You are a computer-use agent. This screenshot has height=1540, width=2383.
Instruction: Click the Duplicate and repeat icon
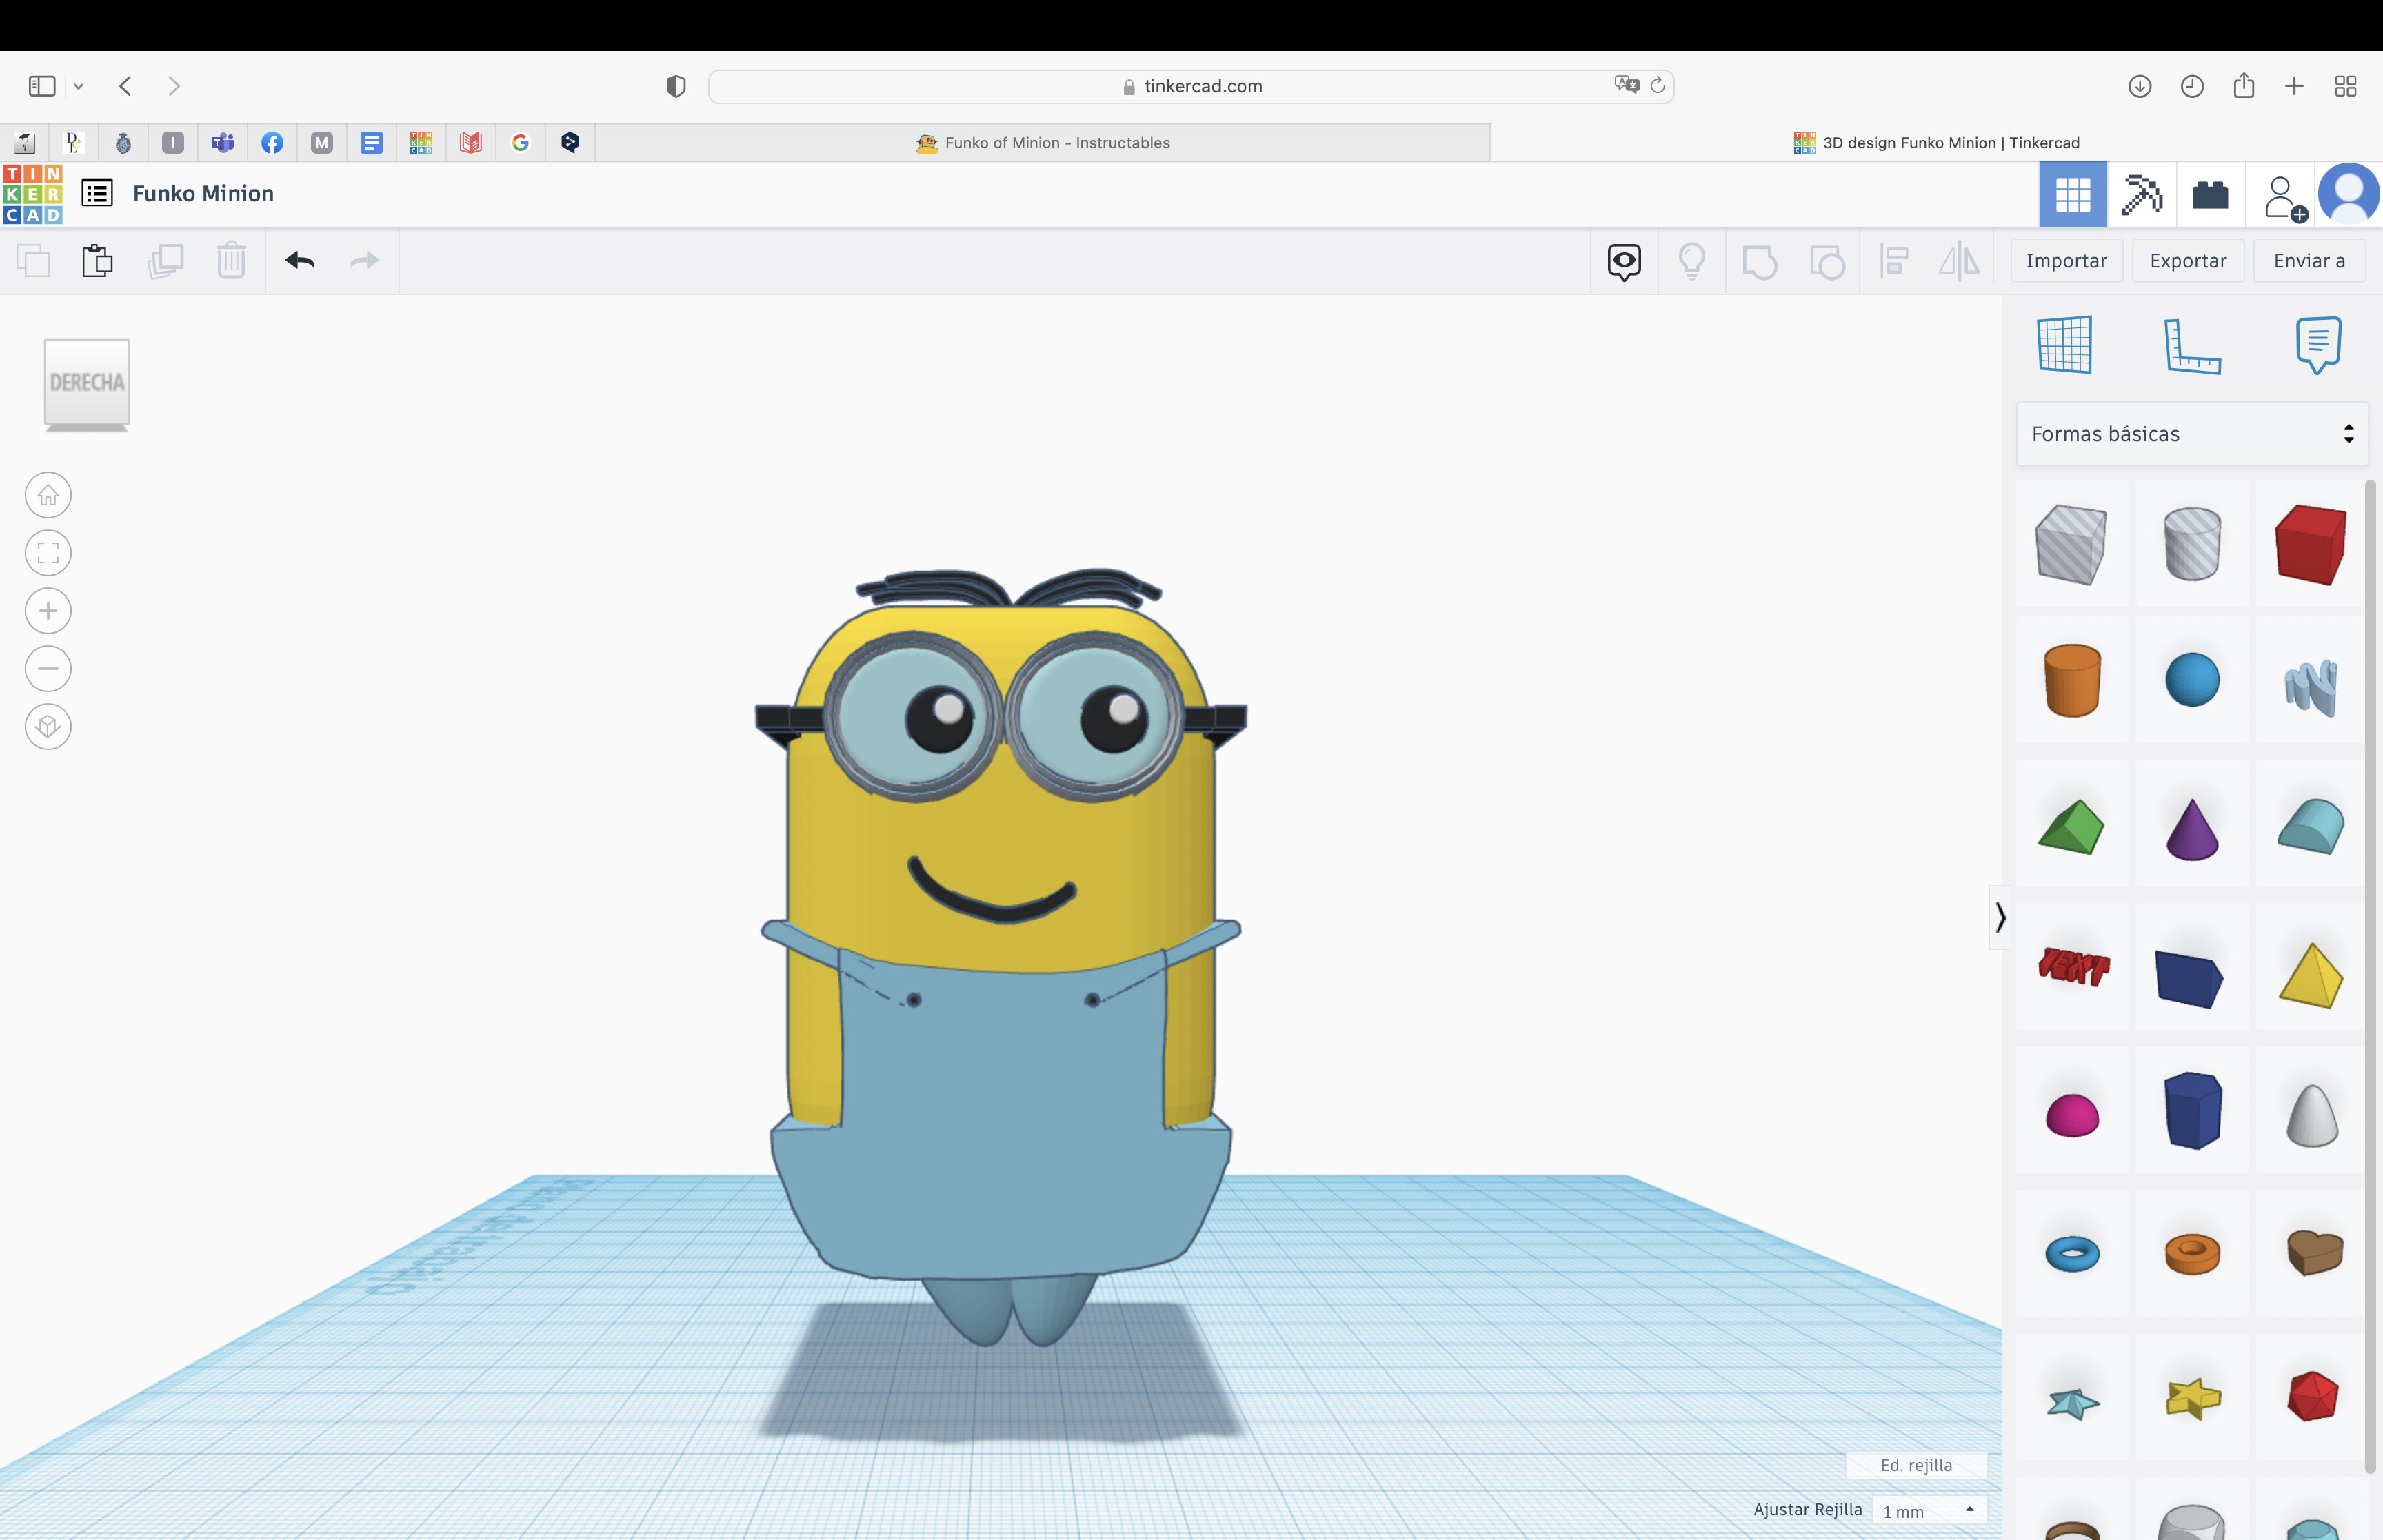coord(165,261)
